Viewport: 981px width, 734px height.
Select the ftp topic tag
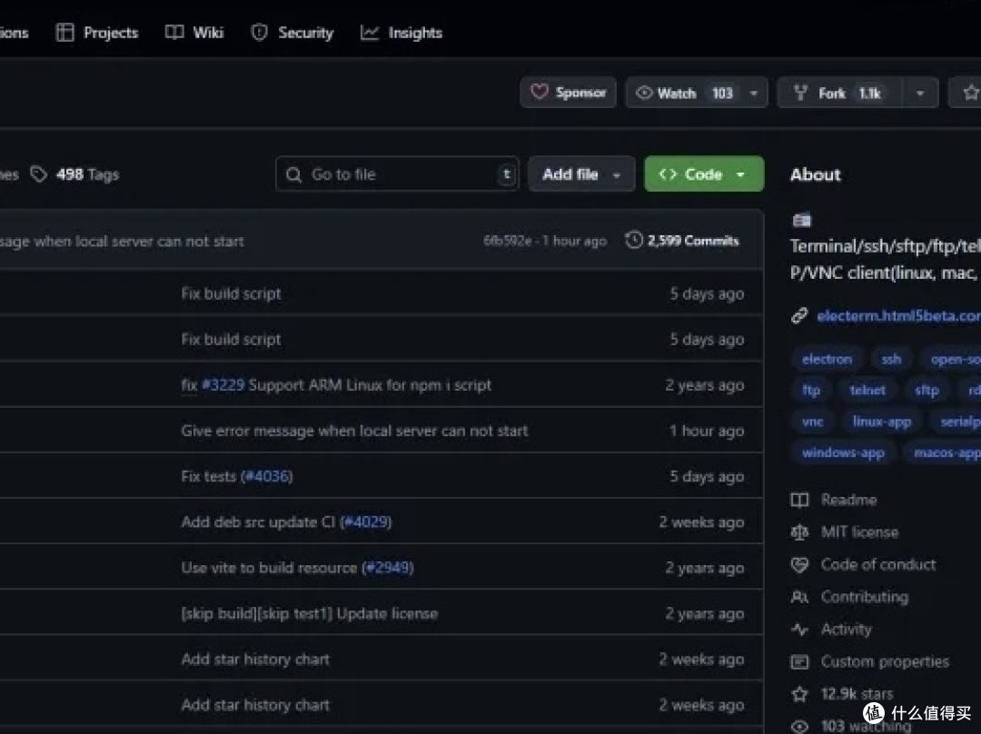click(811, 391)
